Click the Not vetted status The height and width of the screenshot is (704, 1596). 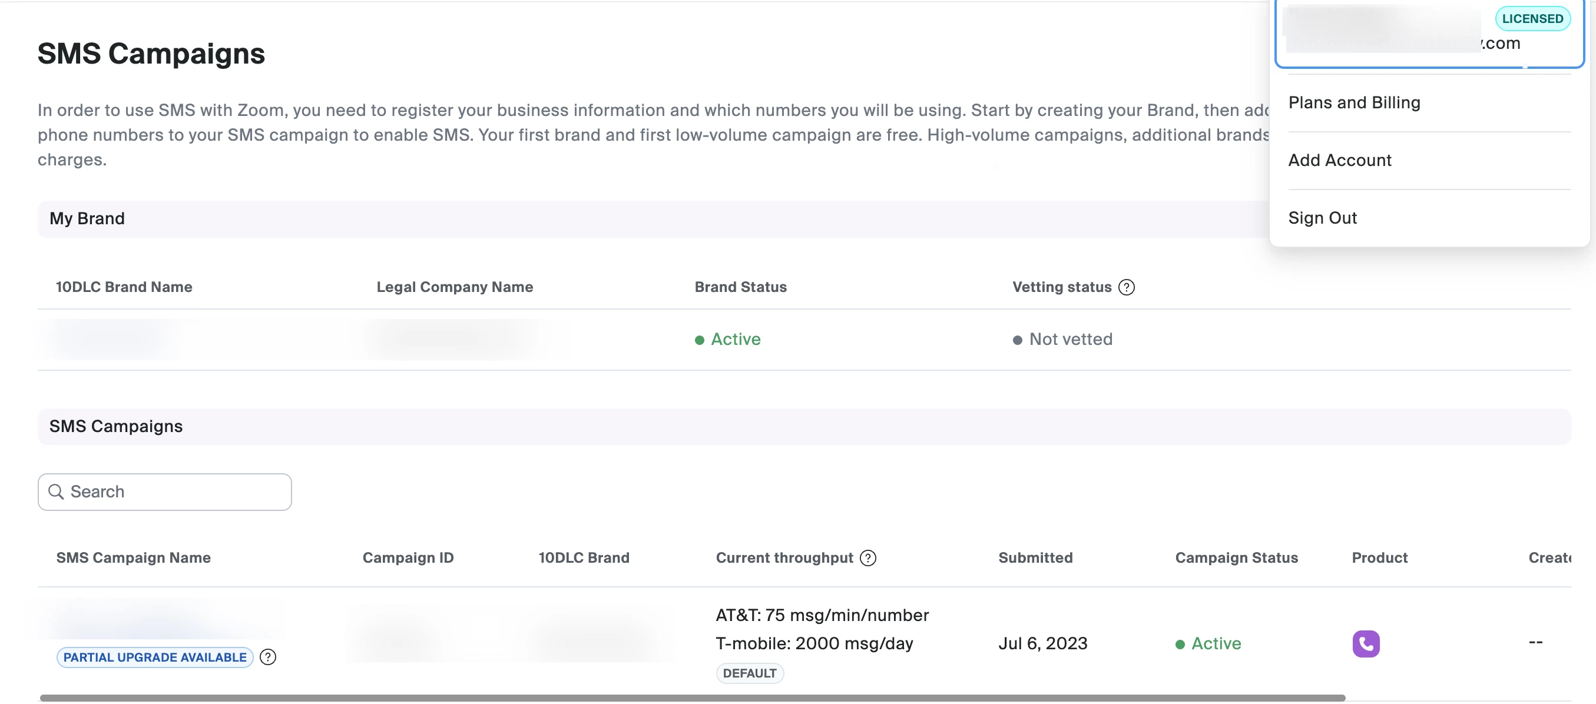pos(1070,339)
